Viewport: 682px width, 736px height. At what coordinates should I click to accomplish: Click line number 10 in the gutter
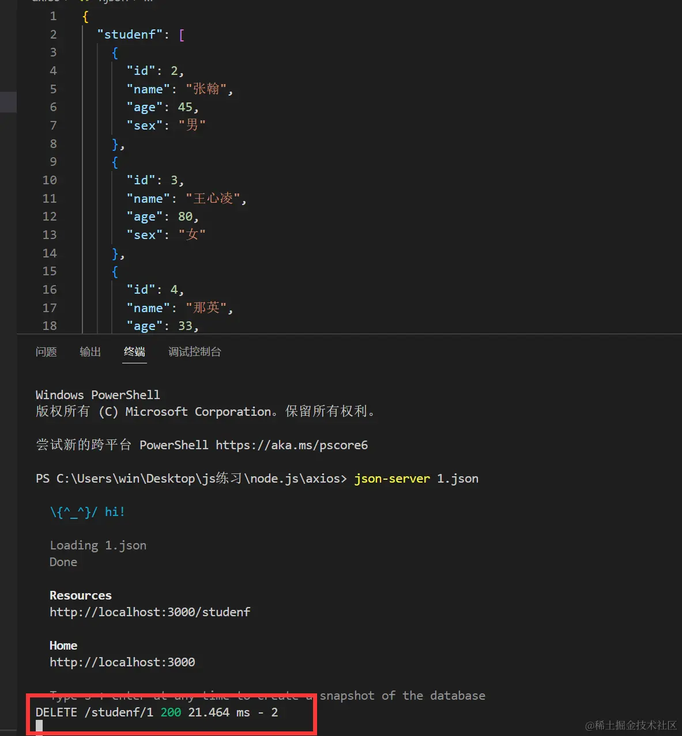coord(50,180)
